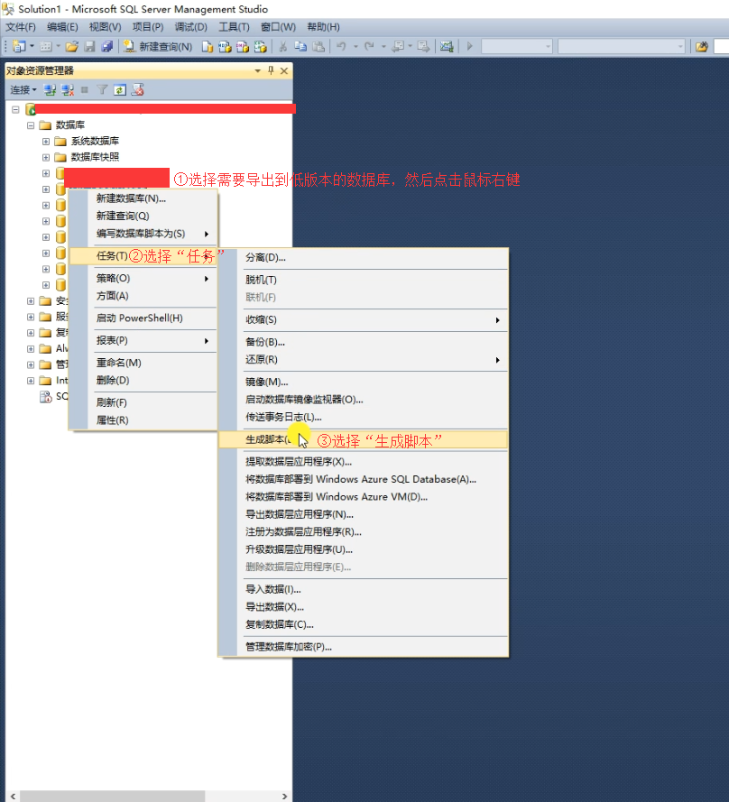Open the 编写数据库脚本为(S) submenu
Image resolution: width=729 pixels, height=802 pixels.
click(x=143, y=234)
